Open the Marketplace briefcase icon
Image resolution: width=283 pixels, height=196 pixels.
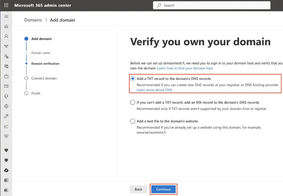pyautogui.click(x=6, y=76)
